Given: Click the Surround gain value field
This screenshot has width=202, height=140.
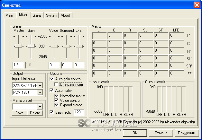Looking at the screenshot, I should click(67, 65).
